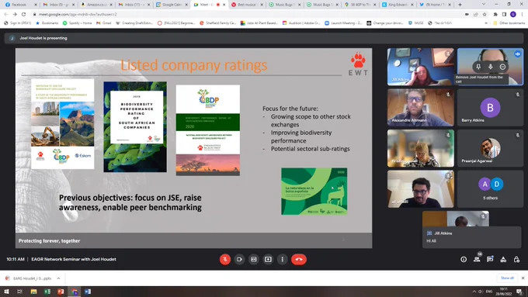
Task: Open Meet more options menu
Action: (x=282, y=259)
